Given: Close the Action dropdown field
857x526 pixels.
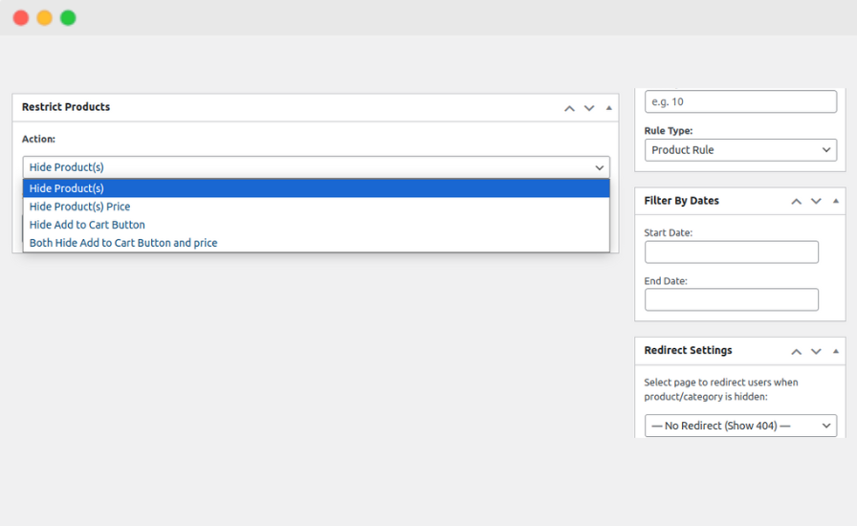Looking at the screenshot, I should 316,167.
